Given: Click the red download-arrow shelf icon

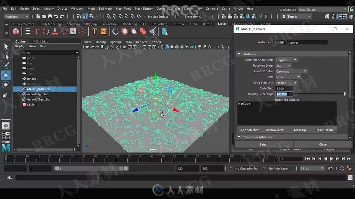Looking at the screenshot, I should point(55,32).
